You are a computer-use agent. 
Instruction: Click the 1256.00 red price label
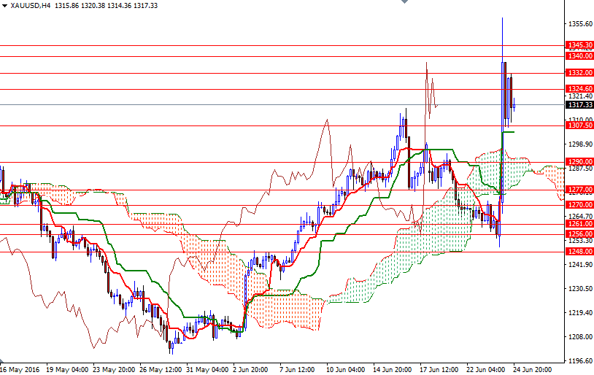pos(579,234)
